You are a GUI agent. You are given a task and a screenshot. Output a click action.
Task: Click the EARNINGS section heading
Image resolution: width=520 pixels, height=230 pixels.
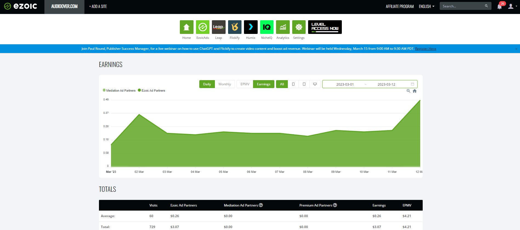click(111, 65)
